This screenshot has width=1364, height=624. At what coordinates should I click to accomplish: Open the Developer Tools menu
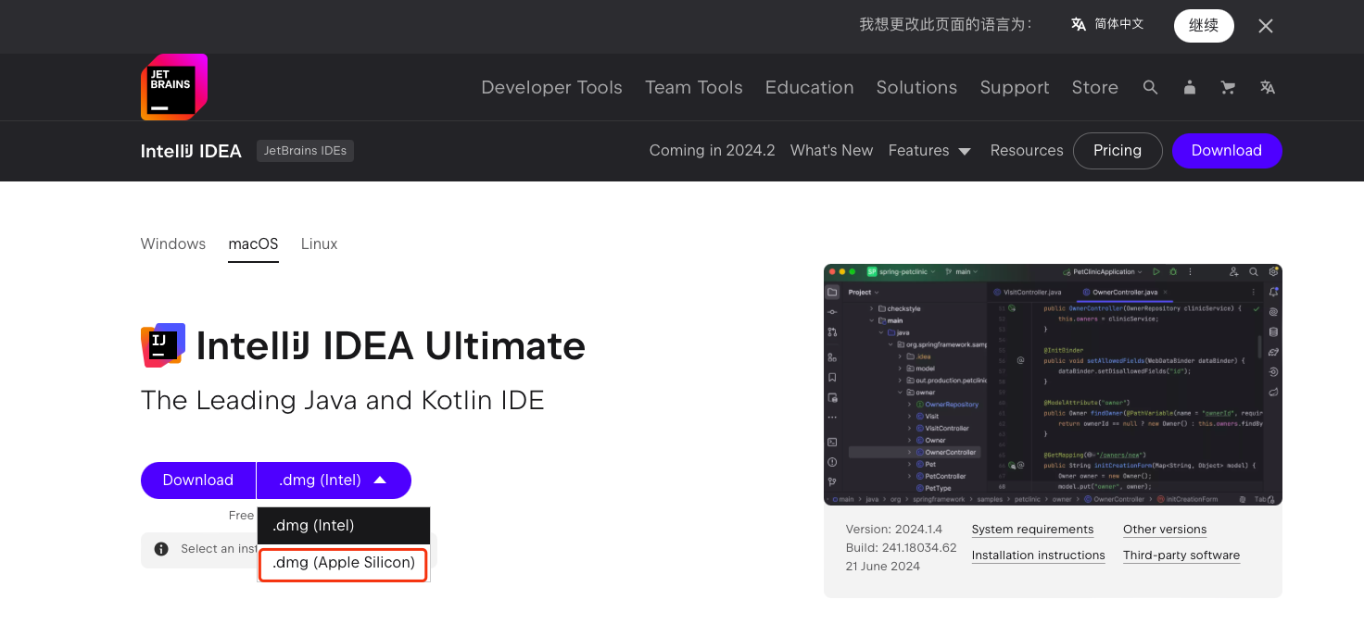(x=551, y=87)
